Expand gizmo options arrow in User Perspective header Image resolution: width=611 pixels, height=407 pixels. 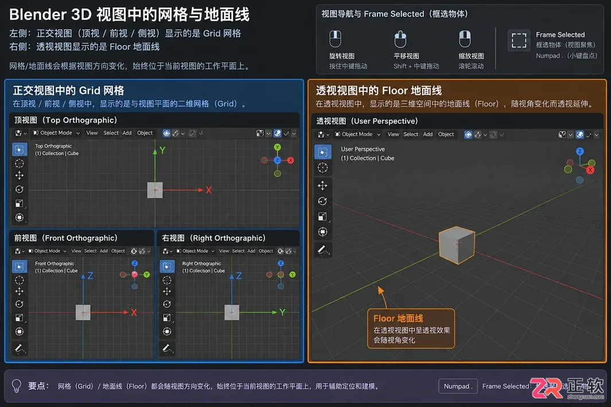point(570,135)
